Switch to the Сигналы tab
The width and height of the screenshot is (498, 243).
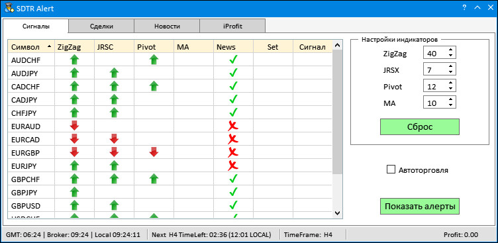coord(36,26)
